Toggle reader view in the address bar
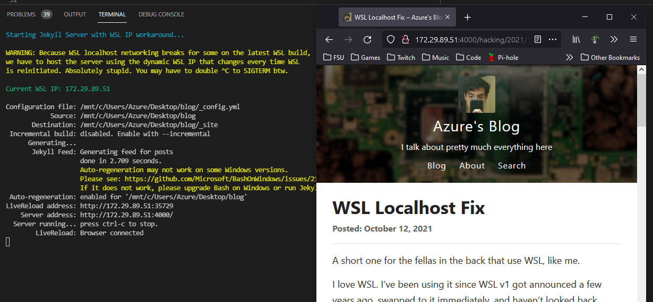 click(538, 39)
